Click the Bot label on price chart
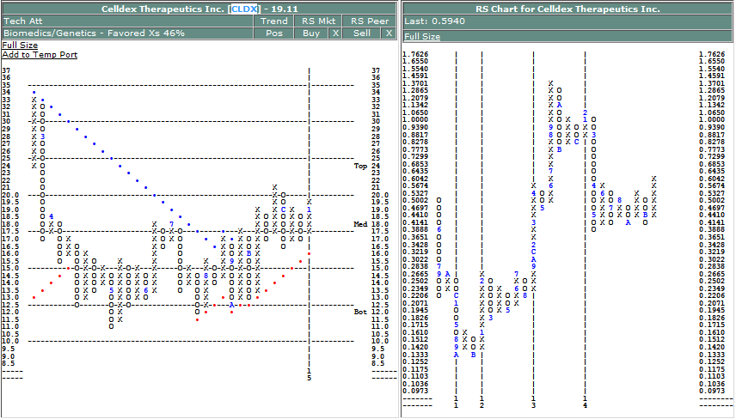Screen dimensions: 736x419 point(360,312)
